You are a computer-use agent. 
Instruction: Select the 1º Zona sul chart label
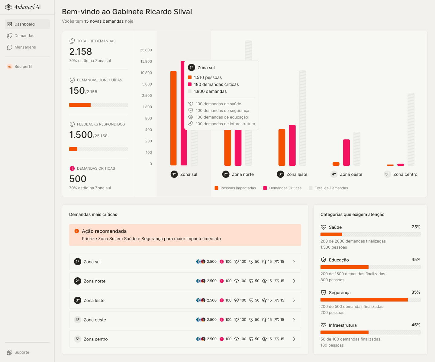point(184,174)
